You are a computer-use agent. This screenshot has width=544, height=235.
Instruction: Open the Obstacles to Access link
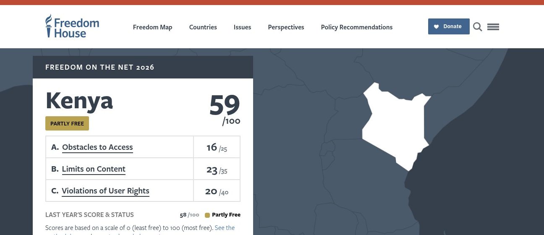97,147
